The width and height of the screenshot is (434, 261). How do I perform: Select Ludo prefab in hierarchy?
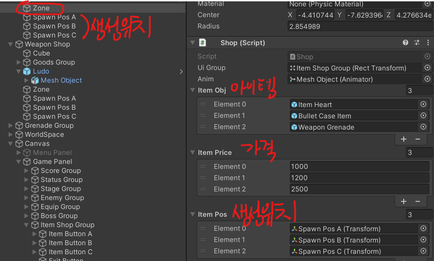click(x=41, y=71)
